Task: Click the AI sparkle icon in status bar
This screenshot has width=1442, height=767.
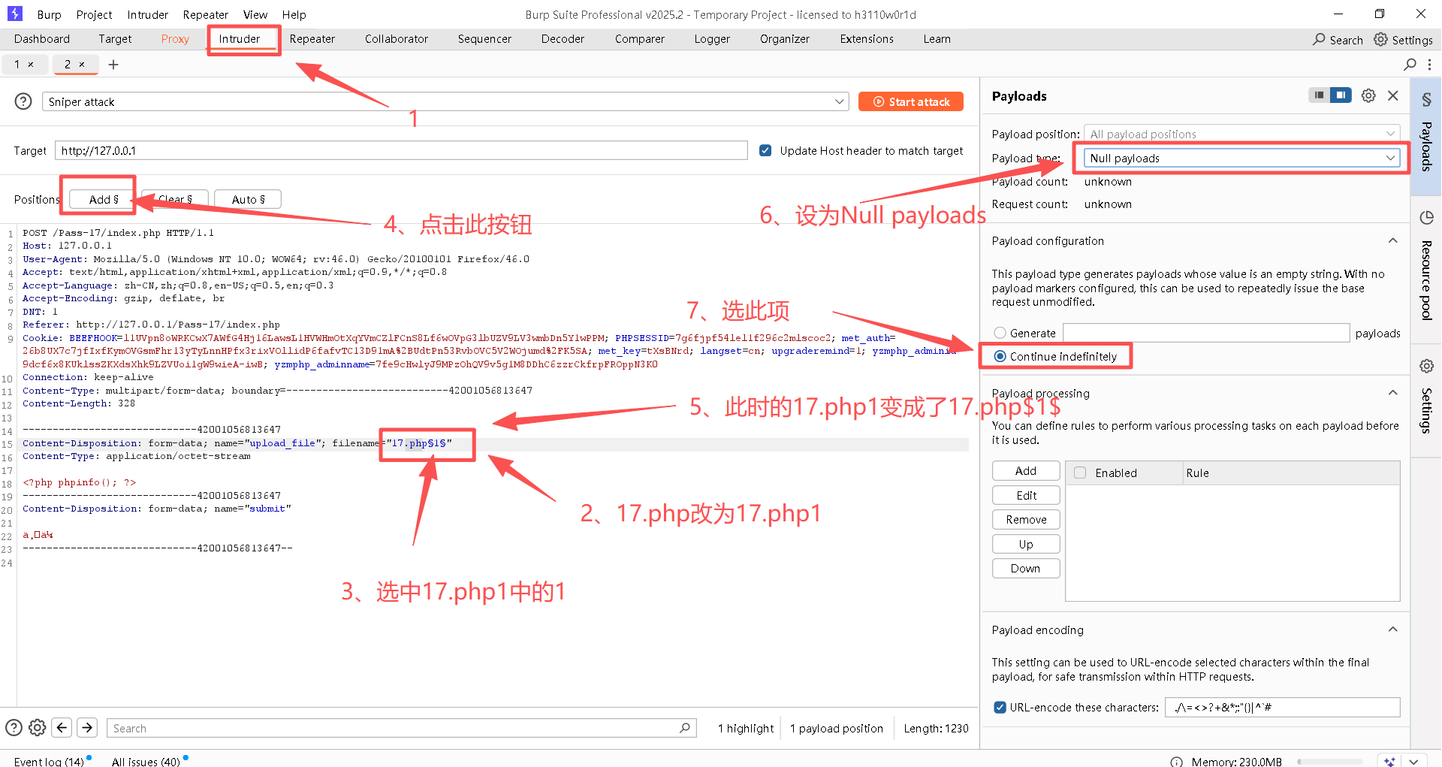Action: click(1389, 761)
